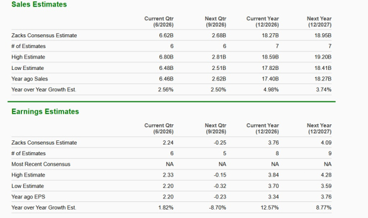Image resolution: width=368 pixels, height=218 pixels.
Task: Select high sales estimate 2.81B
Action: [x=219, y=57]
